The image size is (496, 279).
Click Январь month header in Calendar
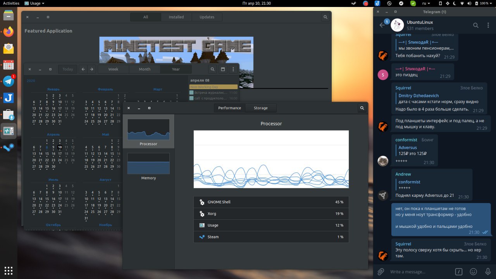pos(53,89)
